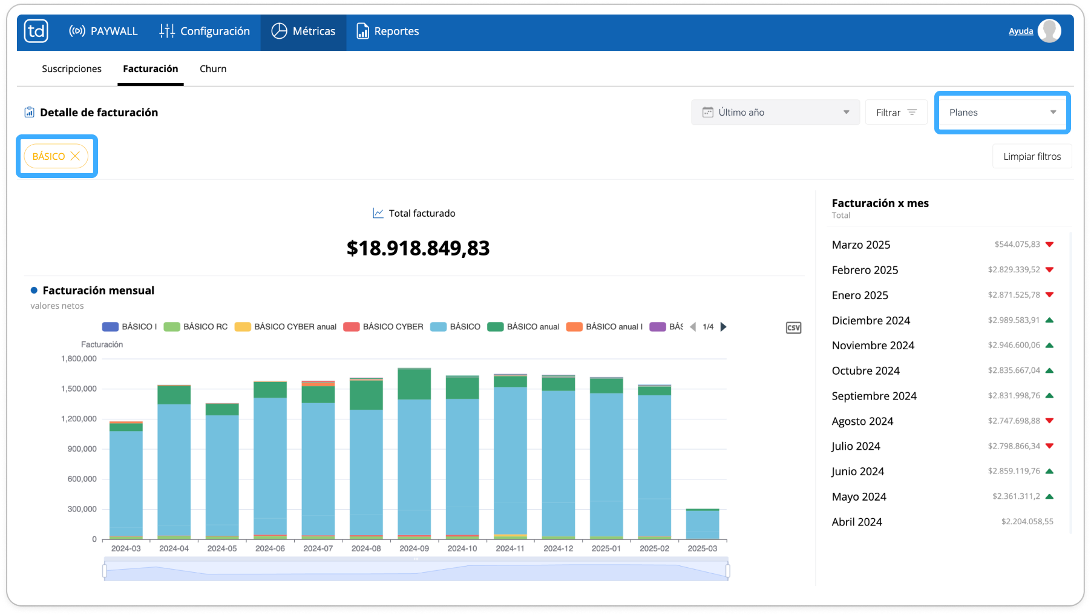The height and width of the screenshot is (615, 1091).
Task: Remove the BÁSICO filter chip
Action: (75, 156)
